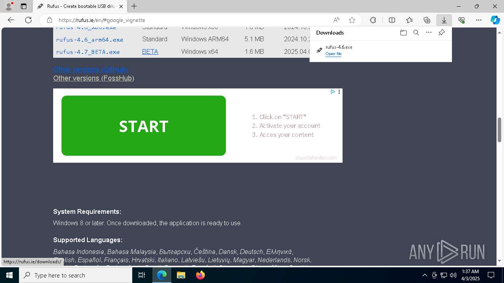
Task: Launch Firefox from the taskbar
Action: (200, 275)
